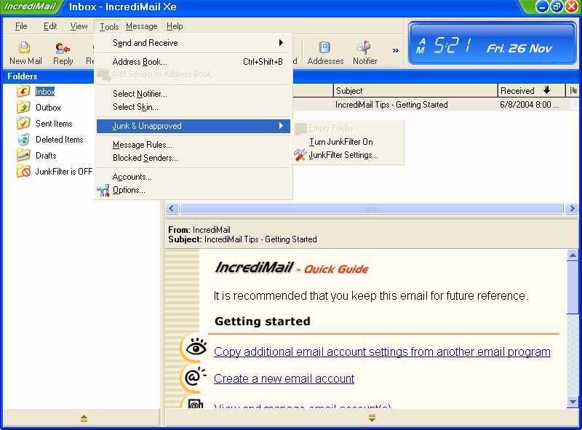Screen dimensions: 582x430
Task: Open JunkFilter Settings from the submenu
Action: pyautogui.click(x=343, y=155)
